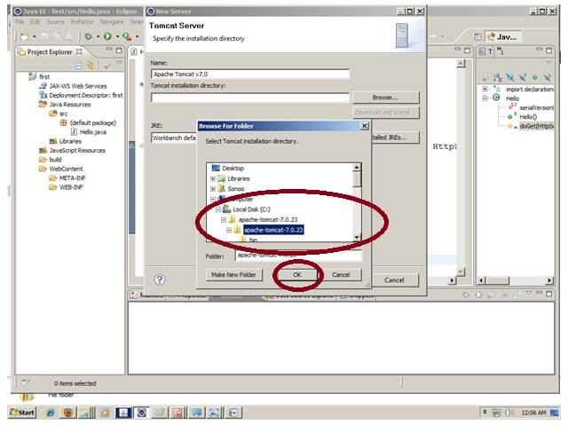Open the File menu in Eclipse
The height and width of the screenshot is (425, 568).
20,21
